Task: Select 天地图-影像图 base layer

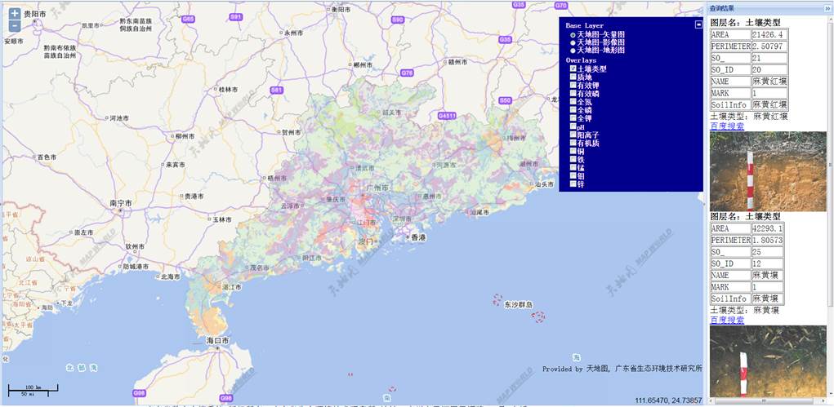Action: [572, 42]
